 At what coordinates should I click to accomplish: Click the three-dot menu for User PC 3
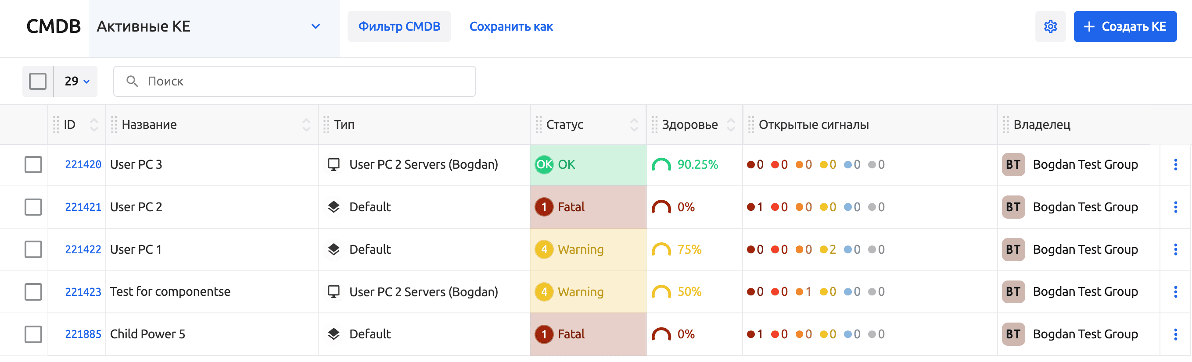[x=1175, y=165]
